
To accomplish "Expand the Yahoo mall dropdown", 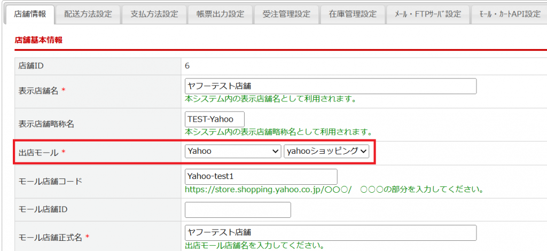I will [x=233, y=151].
